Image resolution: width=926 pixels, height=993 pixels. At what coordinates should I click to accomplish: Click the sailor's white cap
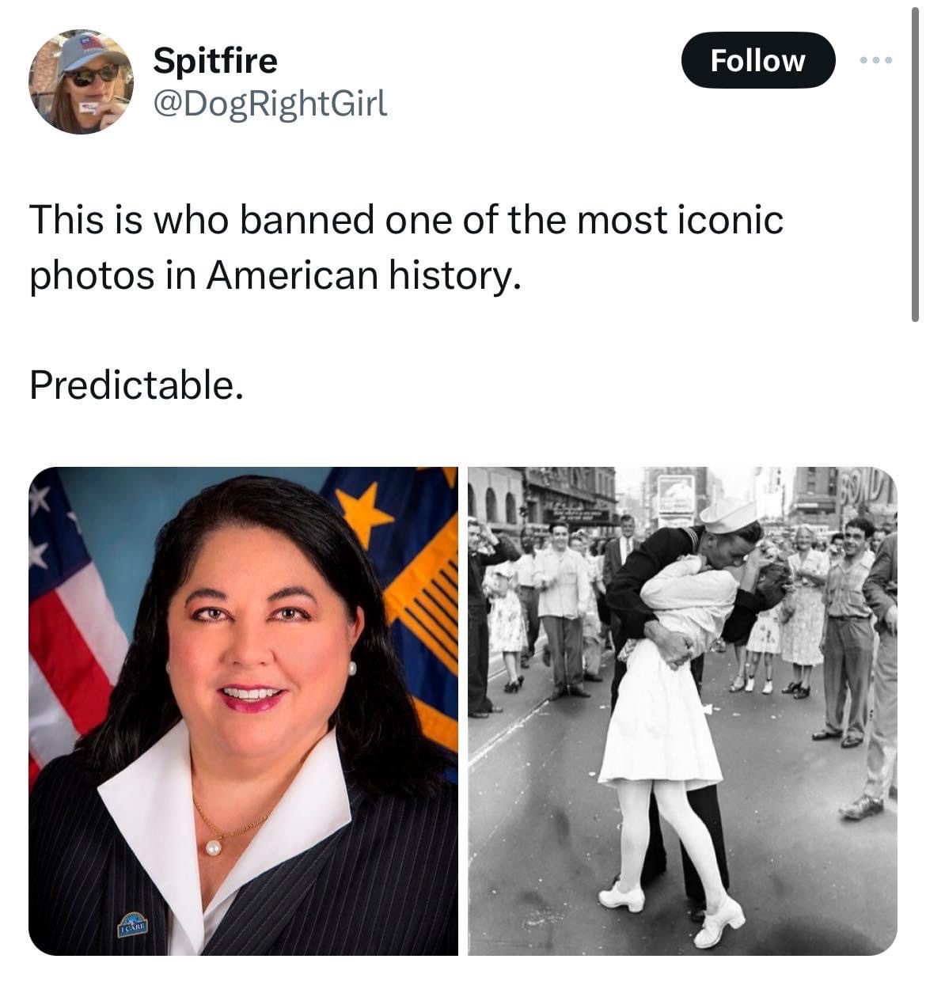[729, 516]
